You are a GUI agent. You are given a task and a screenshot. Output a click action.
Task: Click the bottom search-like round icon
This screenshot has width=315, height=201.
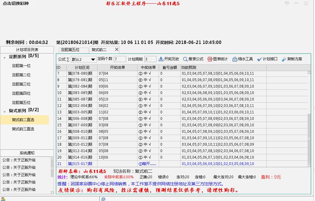pyautogui.click(x=103, y=199)
